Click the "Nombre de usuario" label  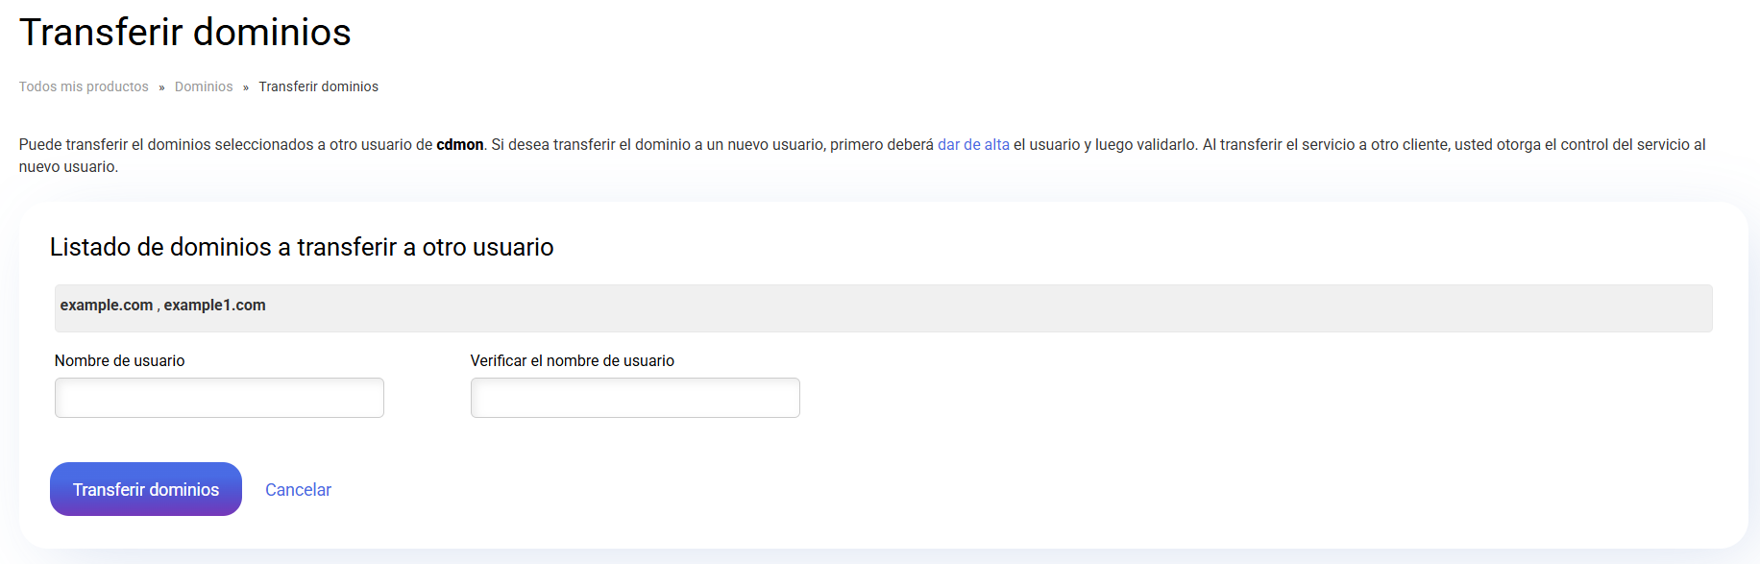click(x=119, y=361)
